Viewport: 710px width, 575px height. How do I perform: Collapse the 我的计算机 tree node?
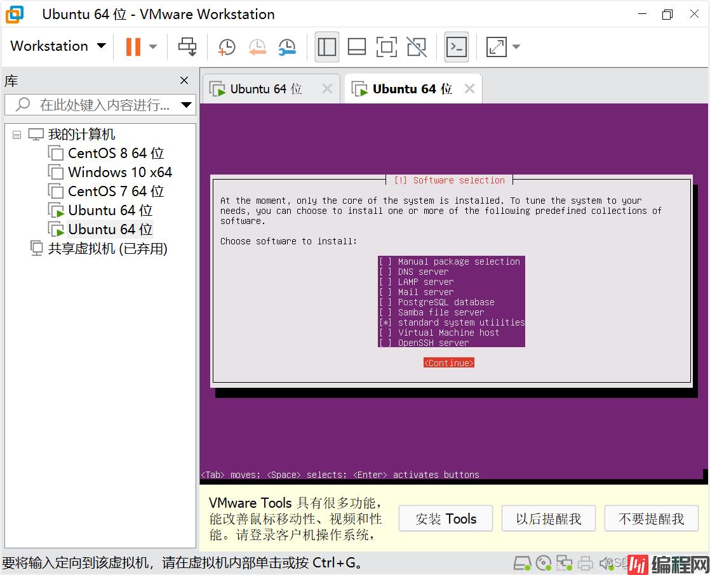click(17, 135)
